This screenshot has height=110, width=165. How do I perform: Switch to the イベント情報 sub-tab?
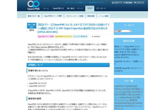point(104,16)
